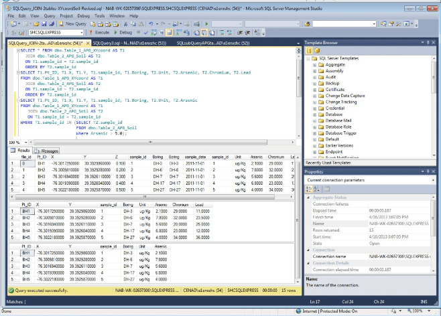Screen dimensions: 441x316
Task: Click the SQL Server Templates icon in Template Browser
Action: point(309,51)
